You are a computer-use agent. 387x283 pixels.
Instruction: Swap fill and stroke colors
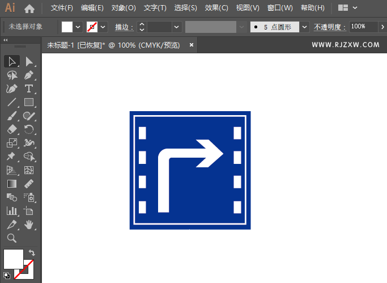[32, 253]
